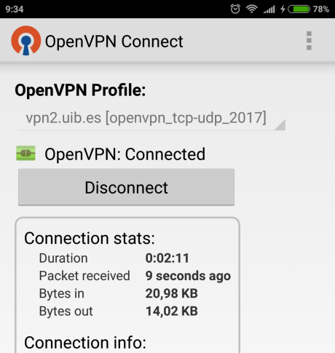The height and width of the screenshot is (353, 335).
Task: Tap the green battery indicator icon
Action: (x=299, y=9)
